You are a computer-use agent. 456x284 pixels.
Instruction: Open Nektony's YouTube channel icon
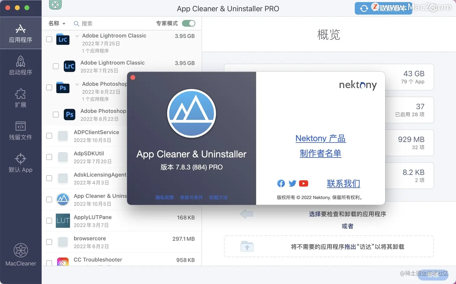(x=304, y=183)
